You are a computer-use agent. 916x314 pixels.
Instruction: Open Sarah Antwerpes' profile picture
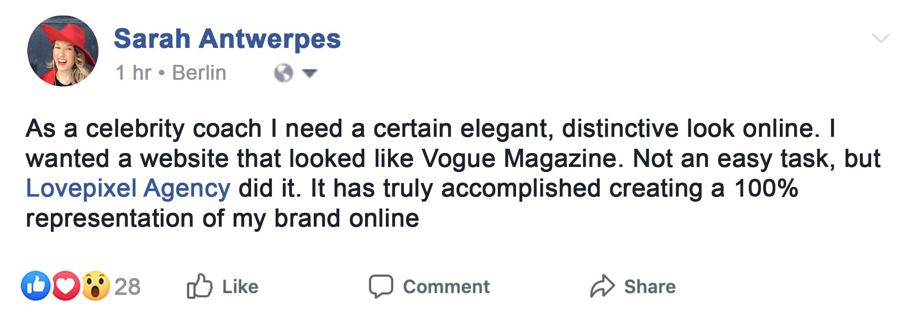(x=63, y=51)
